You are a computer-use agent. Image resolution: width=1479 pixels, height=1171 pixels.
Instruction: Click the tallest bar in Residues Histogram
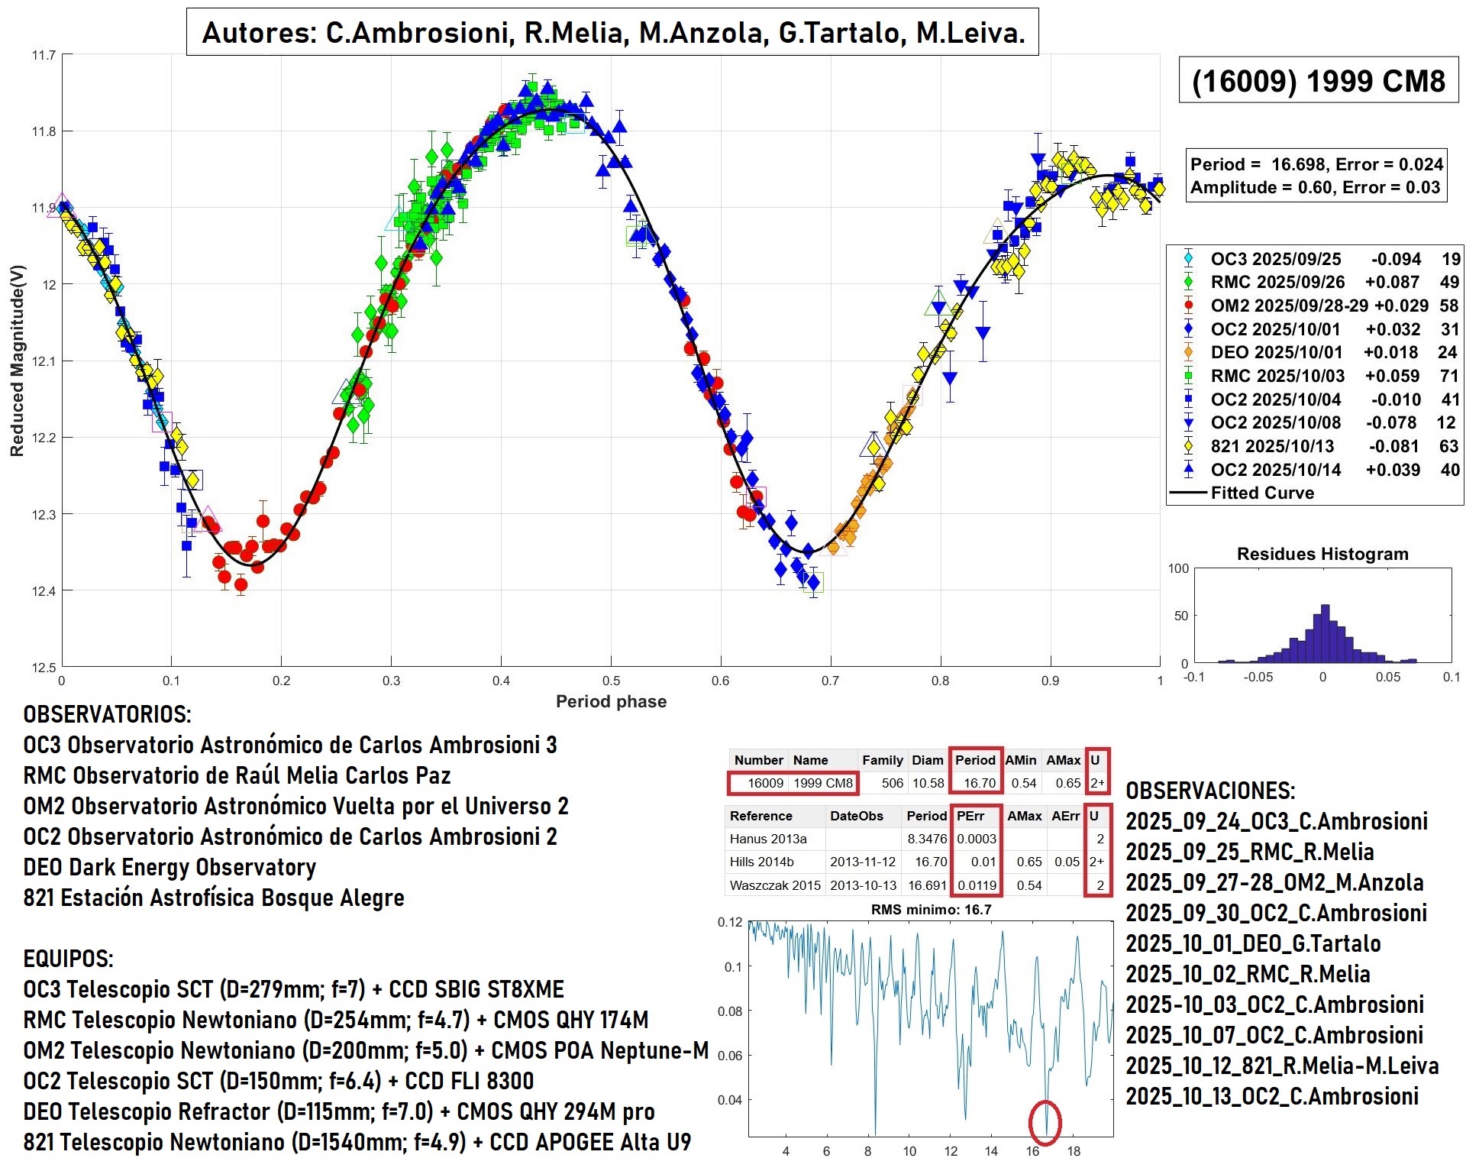(1325, 634)
